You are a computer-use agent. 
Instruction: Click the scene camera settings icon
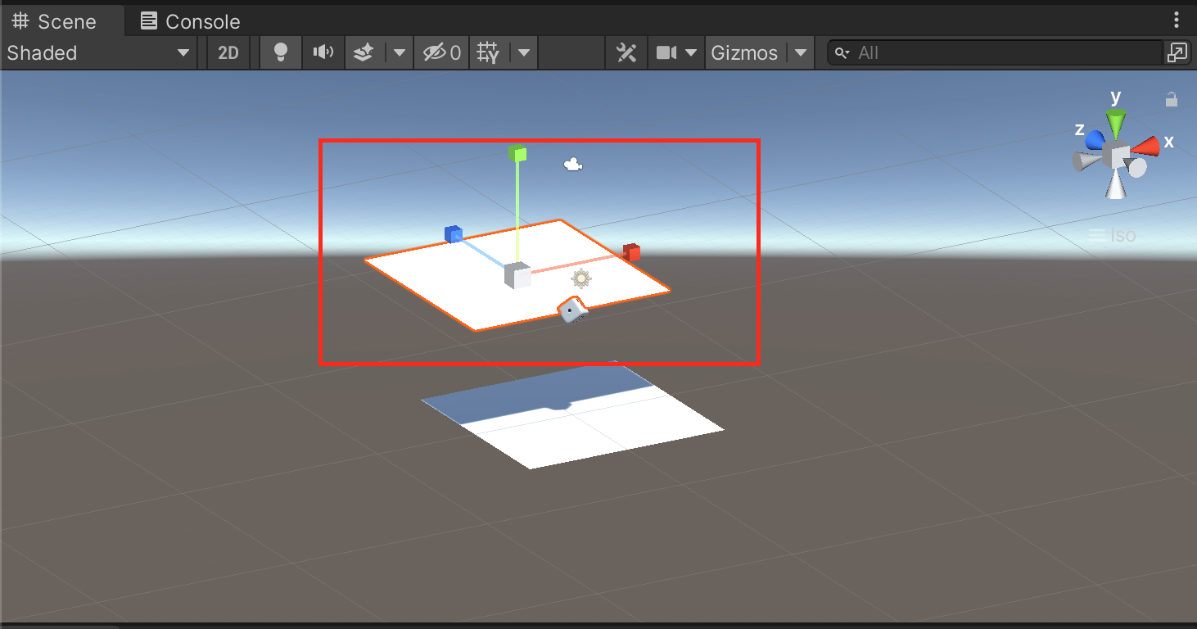pos(666,53)
